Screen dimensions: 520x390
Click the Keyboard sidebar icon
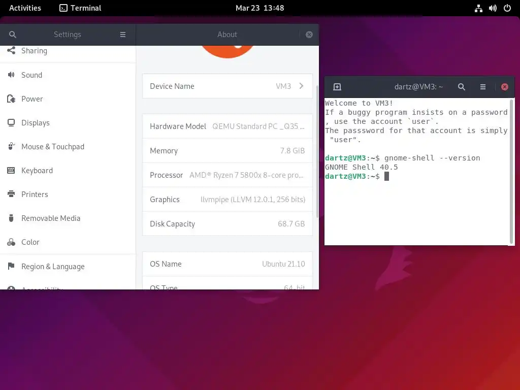pyautogui.click(x=11, y=171)
